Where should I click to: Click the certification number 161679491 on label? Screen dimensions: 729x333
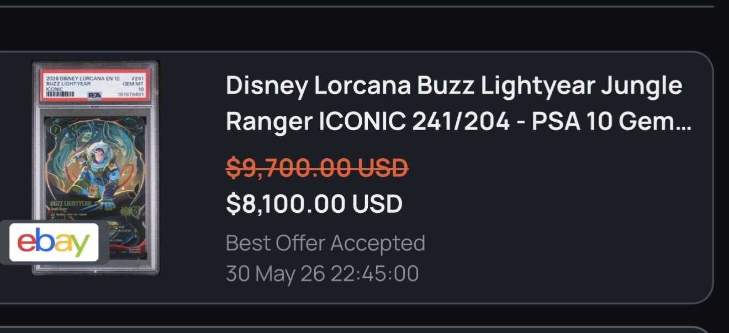click(131, 95)
